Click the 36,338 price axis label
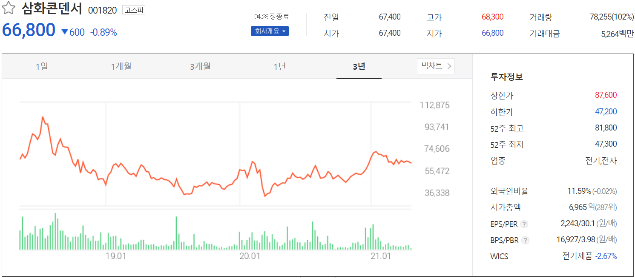Viewport: 635px width, 278px height. click(437, 193)
